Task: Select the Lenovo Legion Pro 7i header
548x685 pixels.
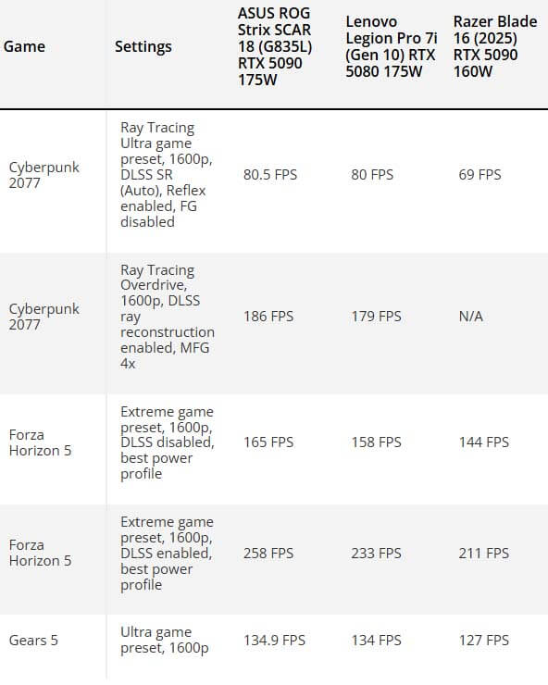Action: pyautogui.click(x=392, y=46)
